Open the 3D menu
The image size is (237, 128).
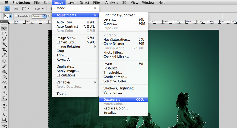click(x=124, y=2)
